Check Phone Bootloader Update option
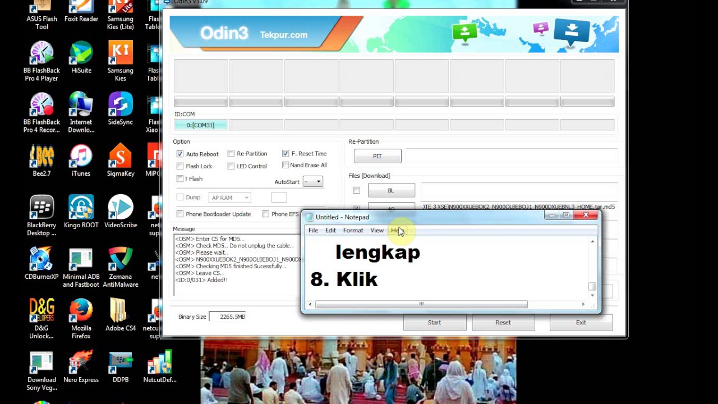This screenshot has width=718, height=404. pos(180,214)
